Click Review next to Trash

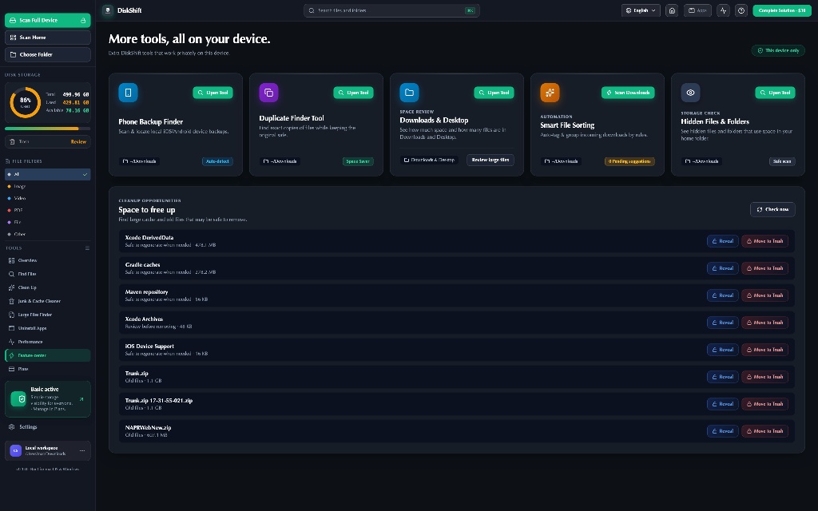coord(78,142)
